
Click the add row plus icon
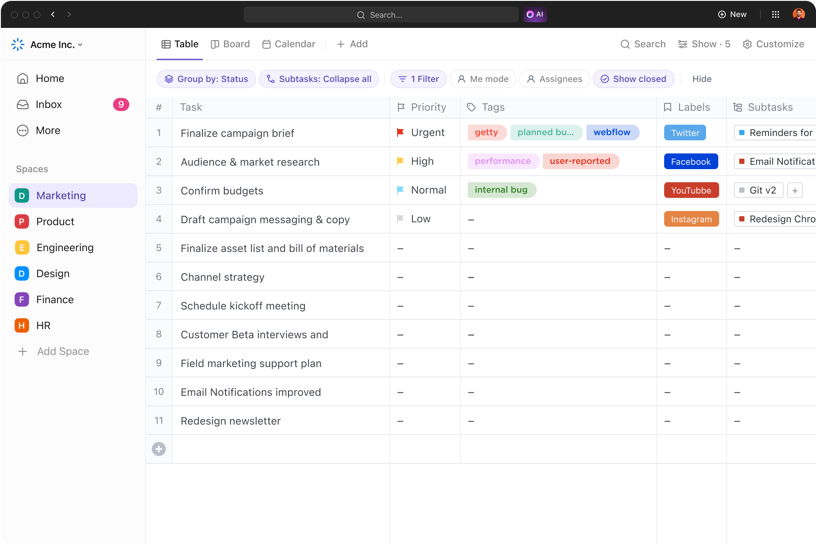[x=159, y=449]
